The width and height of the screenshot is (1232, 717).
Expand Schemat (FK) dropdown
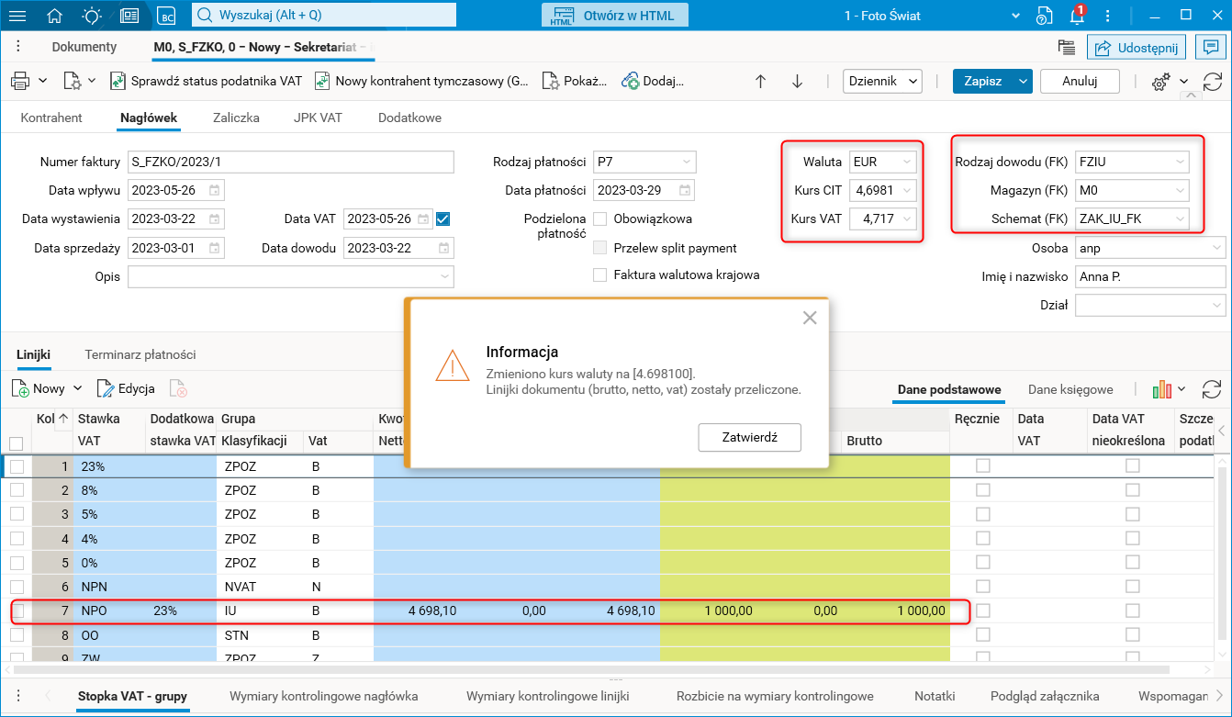click(x=1180, y=218)
